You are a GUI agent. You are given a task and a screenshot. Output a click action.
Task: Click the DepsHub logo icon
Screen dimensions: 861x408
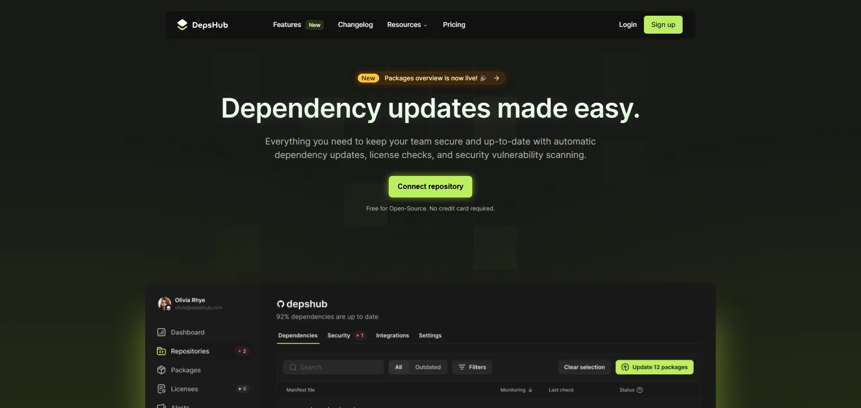click(x=182, y=25)
